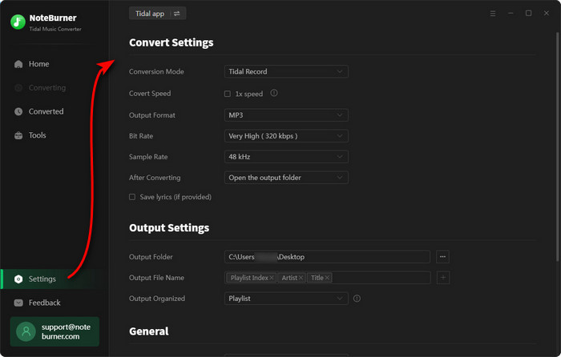
Task: Click the Output Settings heading
Action: click(x=169, y=227)
